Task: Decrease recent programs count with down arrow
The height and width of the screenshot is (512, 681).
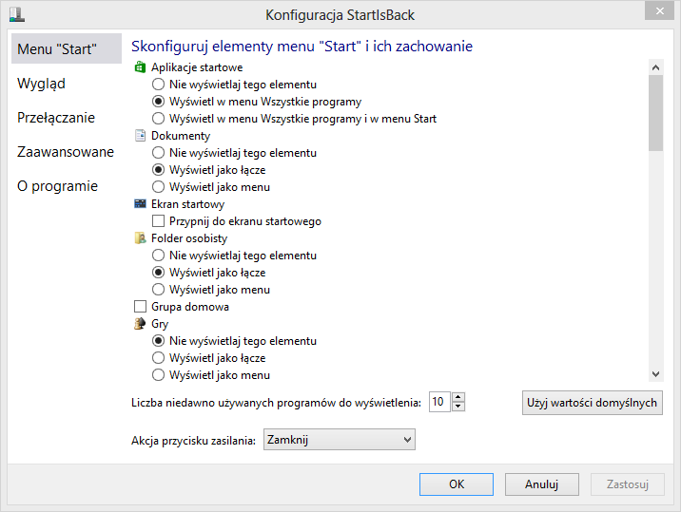Action: click(457, 407)
